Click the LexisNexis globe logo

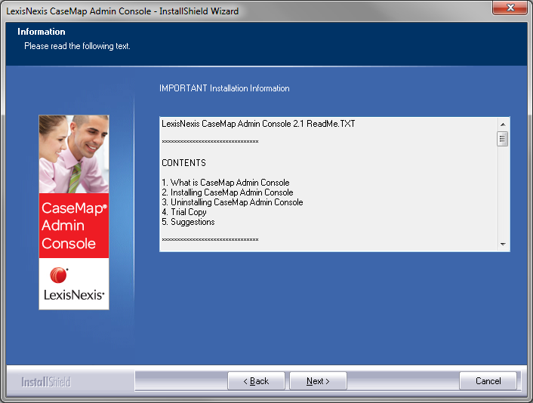click(x=59, y=275)
